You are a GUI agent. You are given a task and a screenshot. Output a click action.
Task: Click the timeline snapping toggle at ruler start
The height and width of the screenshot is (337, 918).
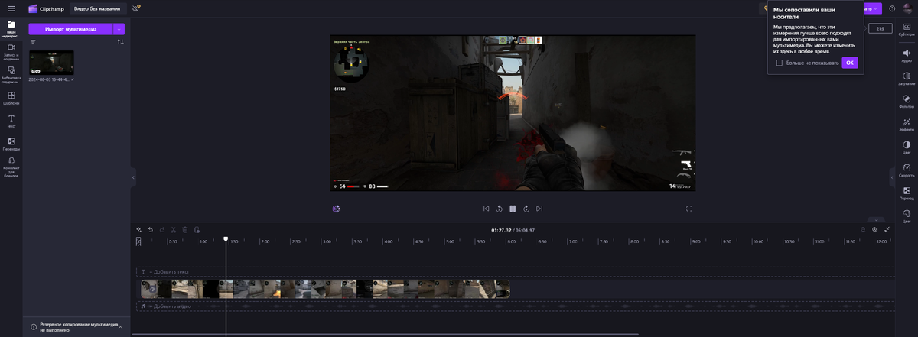138,241
